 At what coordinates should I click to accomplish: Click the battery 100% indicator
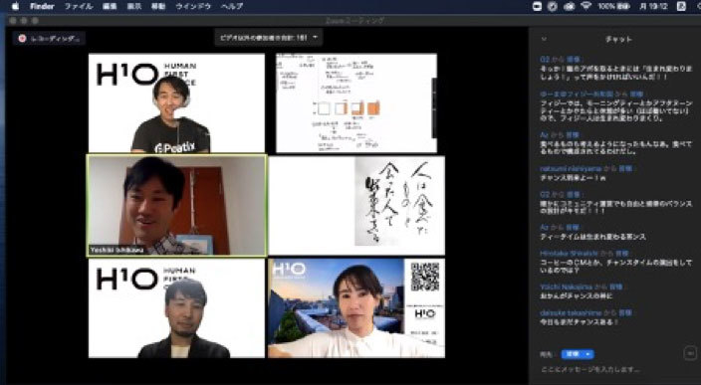[x=614, y=6]
